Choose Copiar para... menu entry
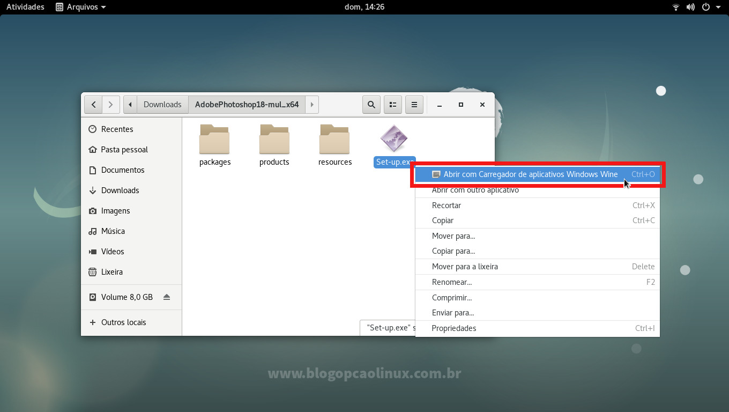729x412 pixels. [538, 251]
